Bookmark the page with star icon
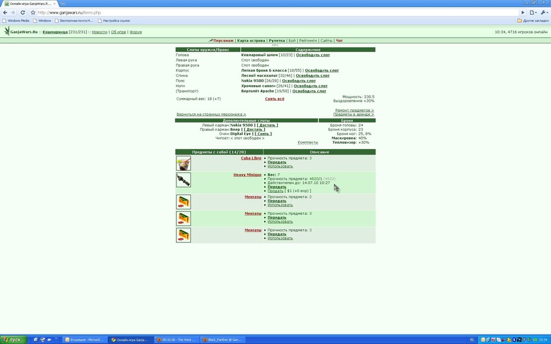 pos(33,12)
